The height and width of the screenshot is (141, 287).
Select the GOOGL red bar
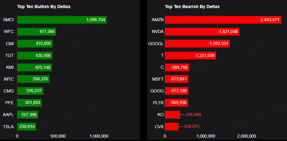pyautogui.click(x=197, y=43)
